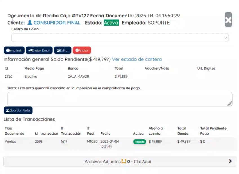Click the Medio Pago column header

[x=34, y=68]
